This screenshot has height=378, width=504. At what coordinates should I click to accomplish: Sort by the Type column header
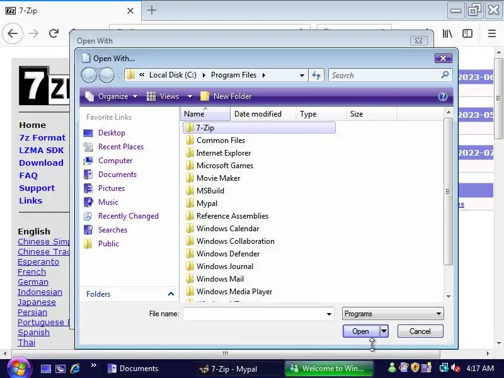(x=321, y=114)
